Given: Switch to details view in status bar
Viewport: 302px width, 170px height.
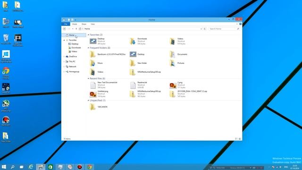Looking at the screenshot, I should coord(236,138).
